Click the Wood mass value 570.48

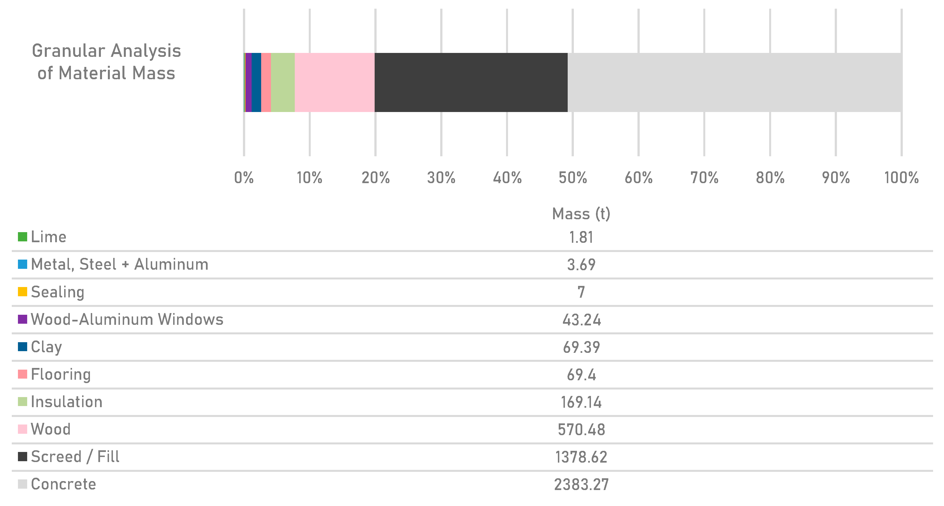581,430
